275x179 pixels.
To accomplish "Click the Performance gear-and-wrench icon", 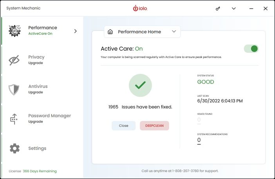I will click(x=15, y=31).
